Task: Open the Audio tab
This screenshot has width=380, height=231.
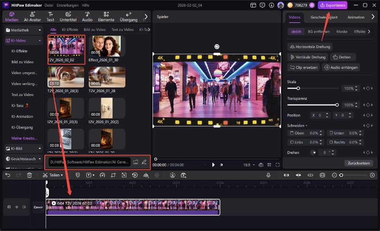Action: [87, 17]
